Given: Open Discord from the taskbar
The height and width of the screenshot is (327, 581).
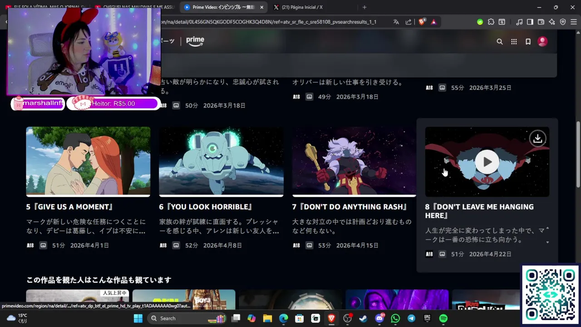Looking at the screenshot, I should point(379,318).
